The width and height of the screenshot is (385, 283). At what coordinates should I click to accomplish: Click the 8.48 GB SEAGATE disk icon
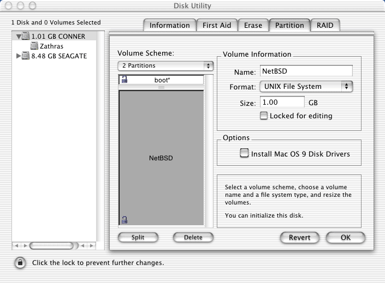26,56
